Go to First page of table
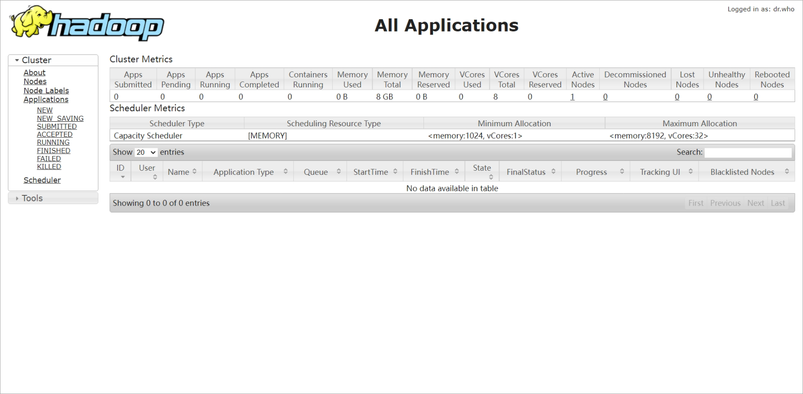This screenshot has height=394, width=803. pyautogui.click(x=696, y=203)
